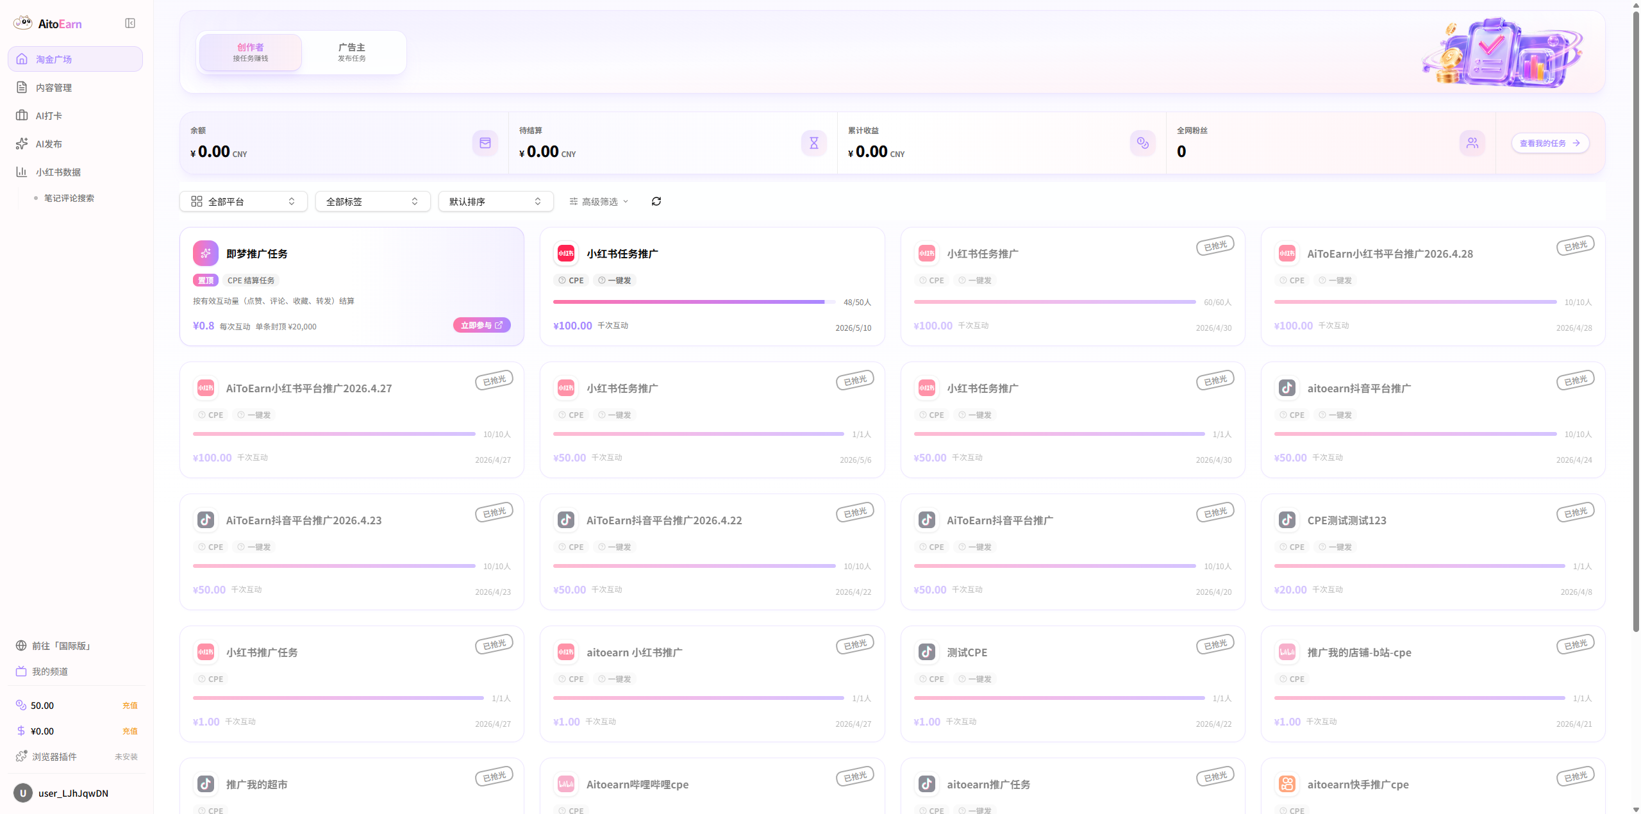Click the 2026/5/10 deadline date
The image size is (1641, 814).
(853, 328)
